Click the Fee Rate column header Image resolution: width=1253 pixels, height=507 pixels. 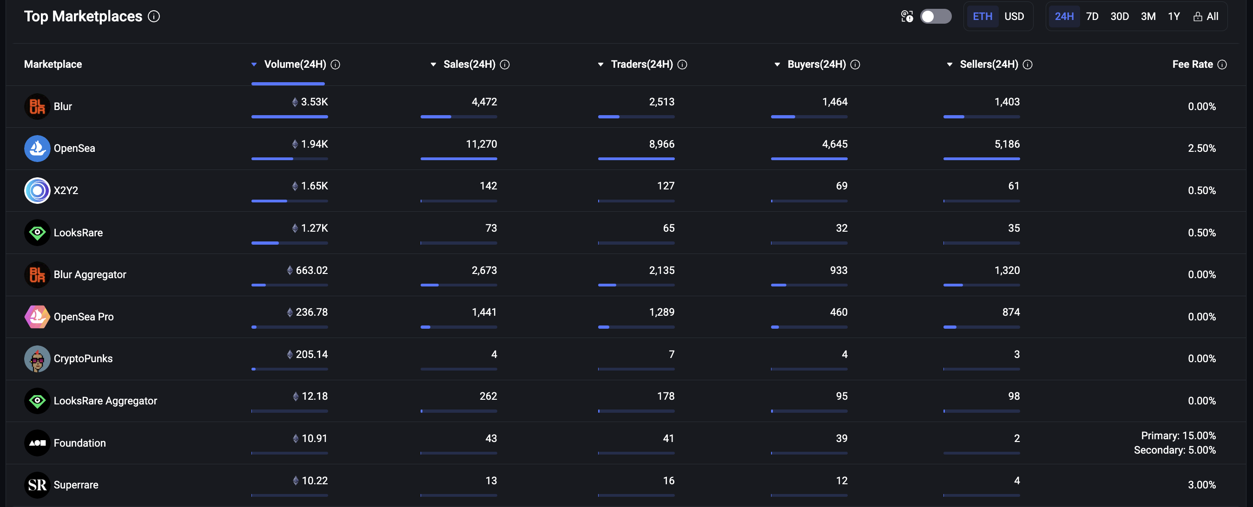pyautogui.click(x=1192, y=64)
